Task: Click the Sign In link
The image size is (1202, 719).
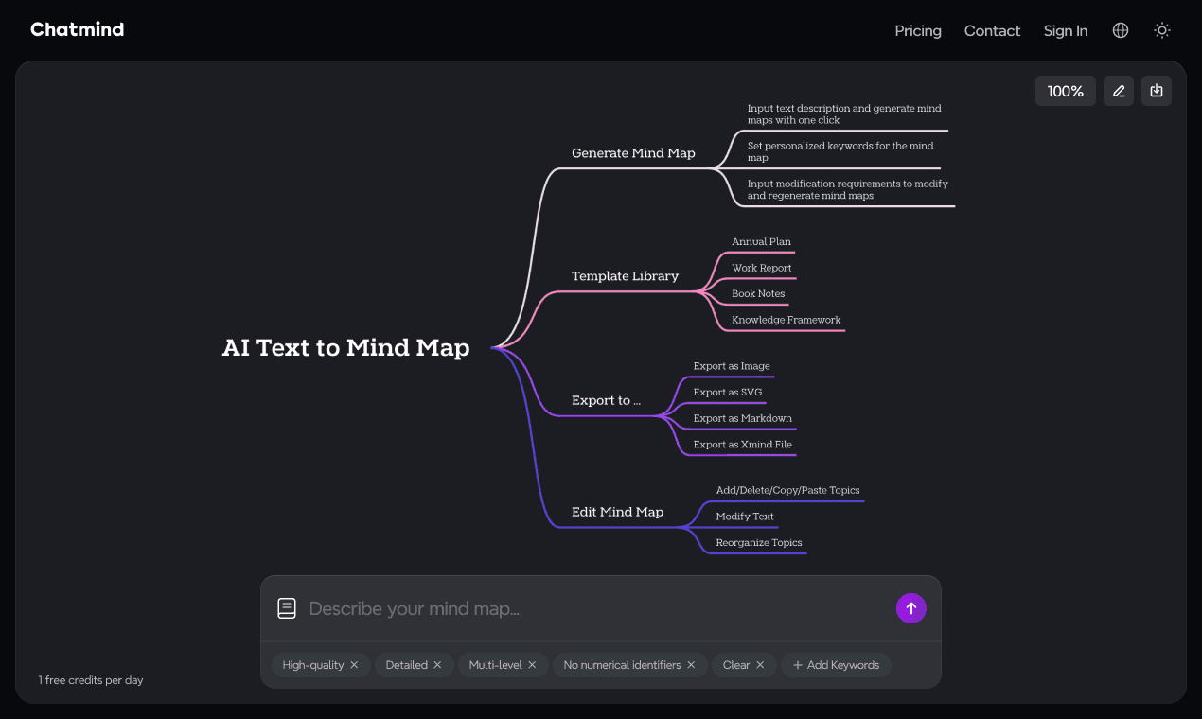Action: coord(1065,30)
